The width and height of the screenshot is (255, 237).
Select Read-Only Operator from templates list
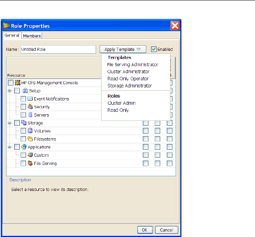tap(128, 79)
